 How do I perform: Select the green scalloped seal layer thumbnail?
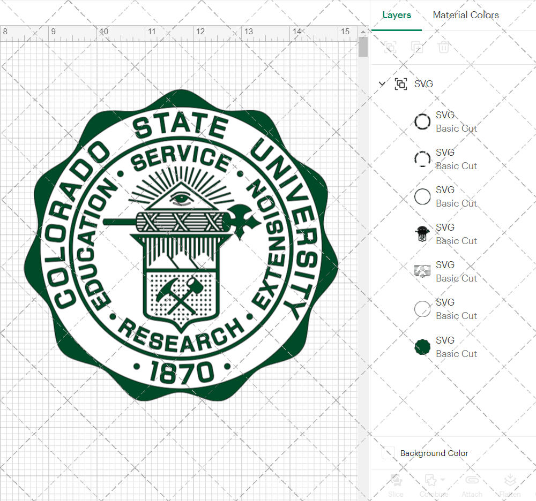coord(422,347)
